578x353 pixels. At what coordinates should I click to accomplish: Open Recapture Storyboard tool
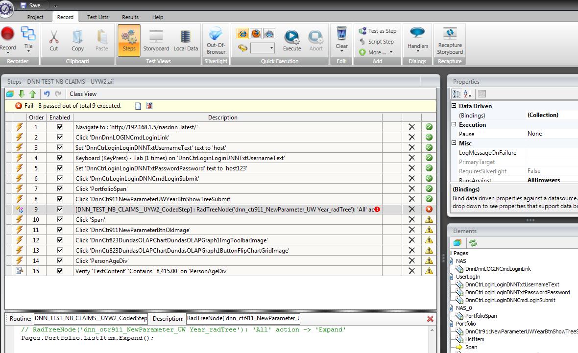pos(450,41)
